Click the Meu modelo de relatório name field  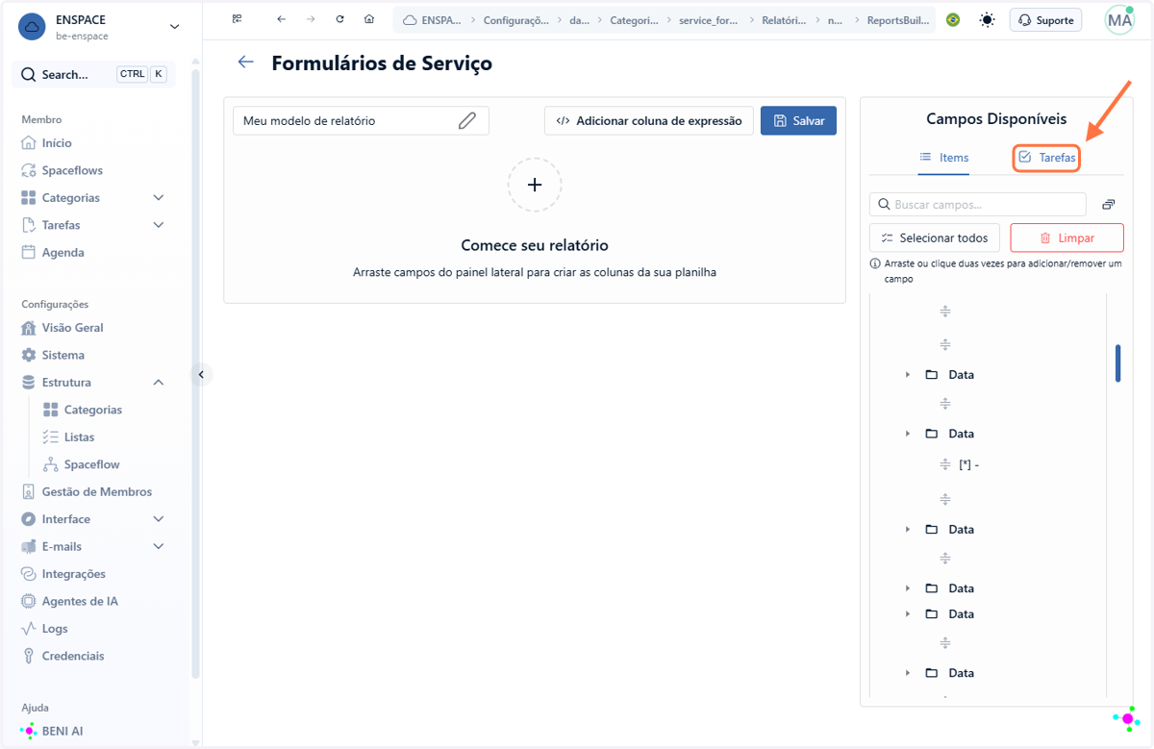pos(361,121)
